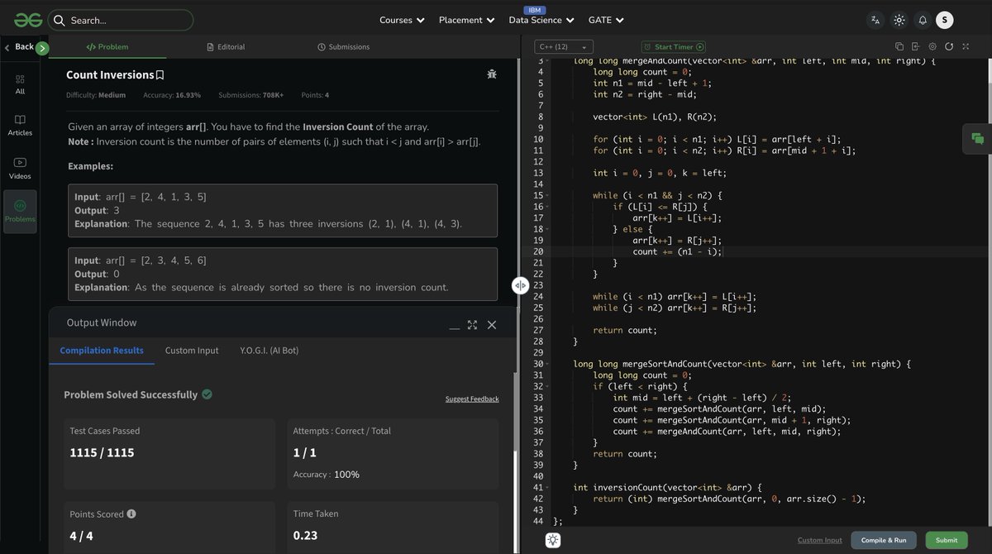Viewport: 992px width, 554px height.
Task: Click the Points Scored info icon
Action: coord(131,513)
